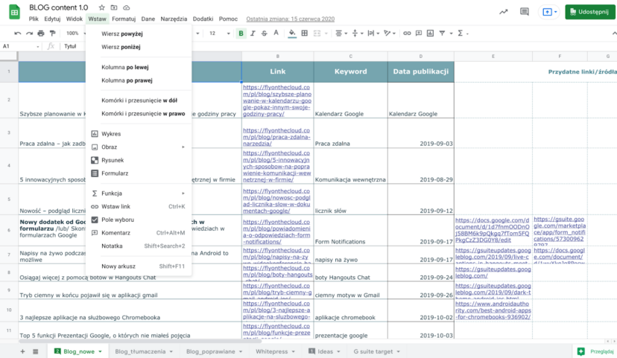Viewport: 617px width, 358px height.
Task: Open praca-zdalna-narzedzia link in row 3
Action: click(x=276, y=137)
